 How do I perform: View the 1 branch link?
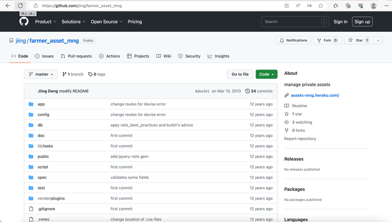coord(73,74)
